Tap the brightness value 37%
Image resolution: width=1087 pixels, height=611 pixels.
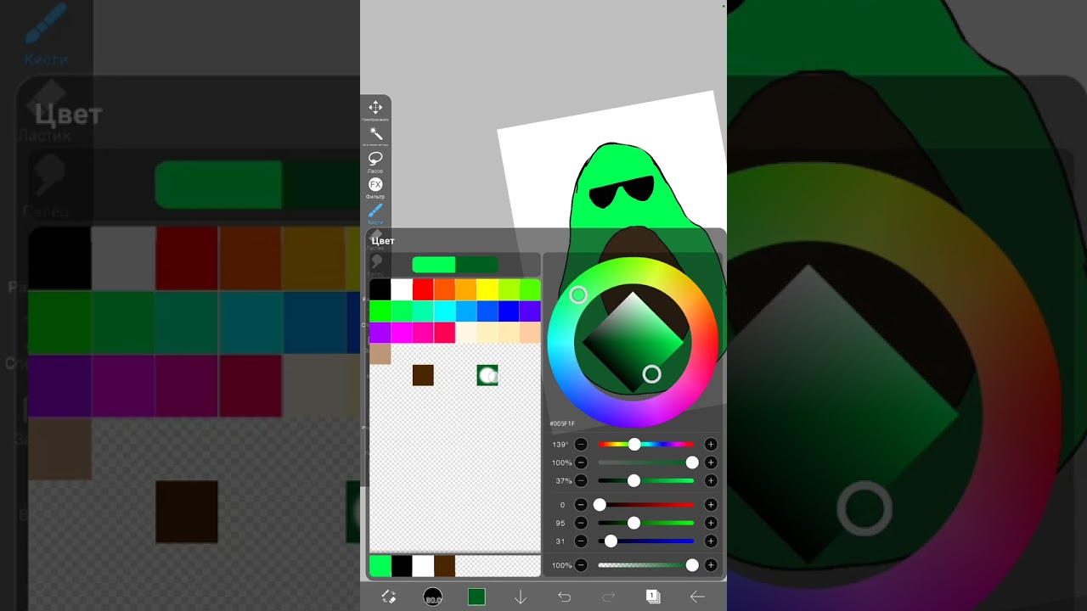(x=562, y=481)
